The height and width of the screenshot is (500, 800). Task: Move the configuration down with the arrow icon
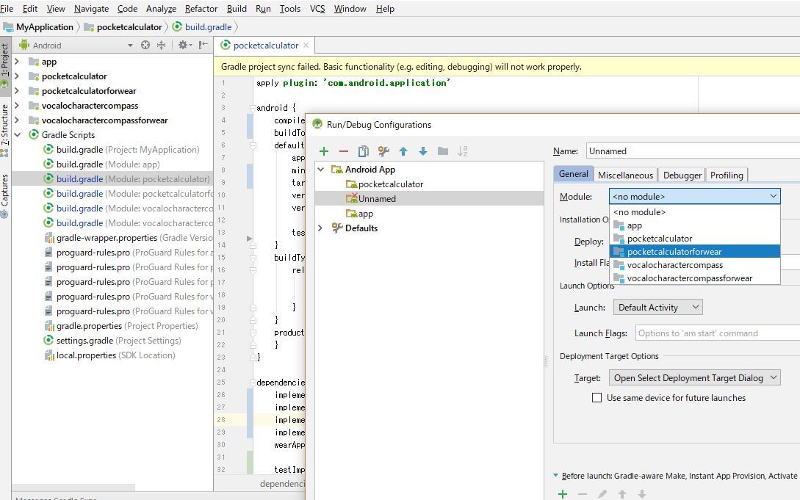pyautogui.click(x=423, y=151)
